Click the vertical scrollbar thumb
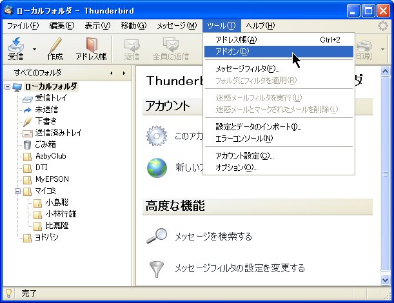 coord(385,173)
